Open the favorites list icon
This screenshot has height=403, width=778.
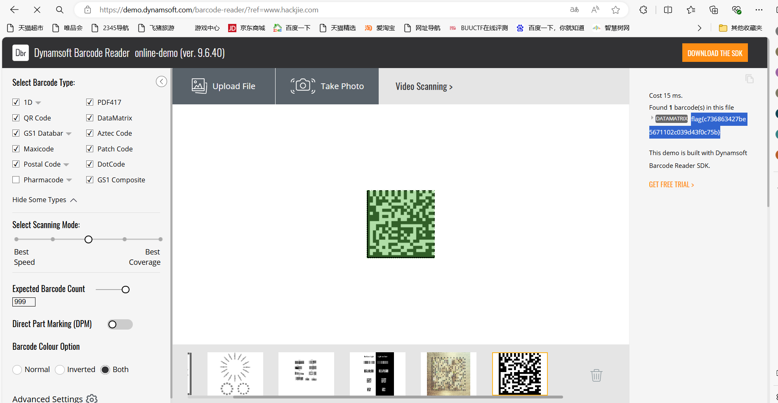tap(691, 10)
